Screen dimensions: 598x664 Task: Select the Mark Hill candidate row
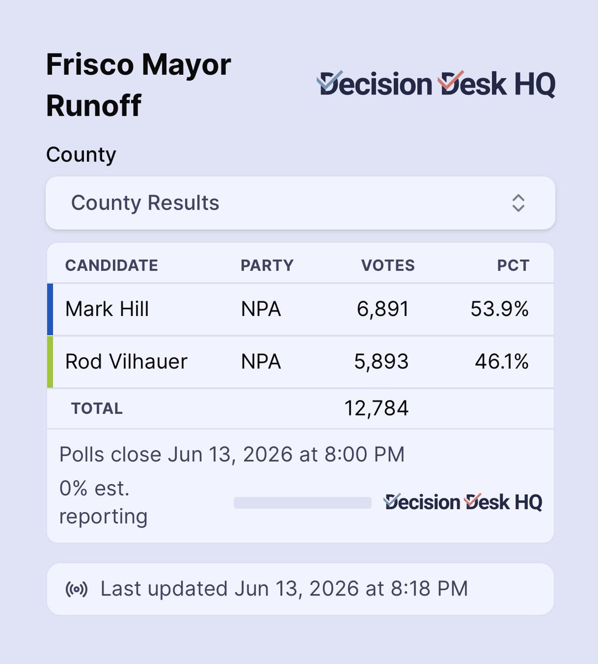300,309
